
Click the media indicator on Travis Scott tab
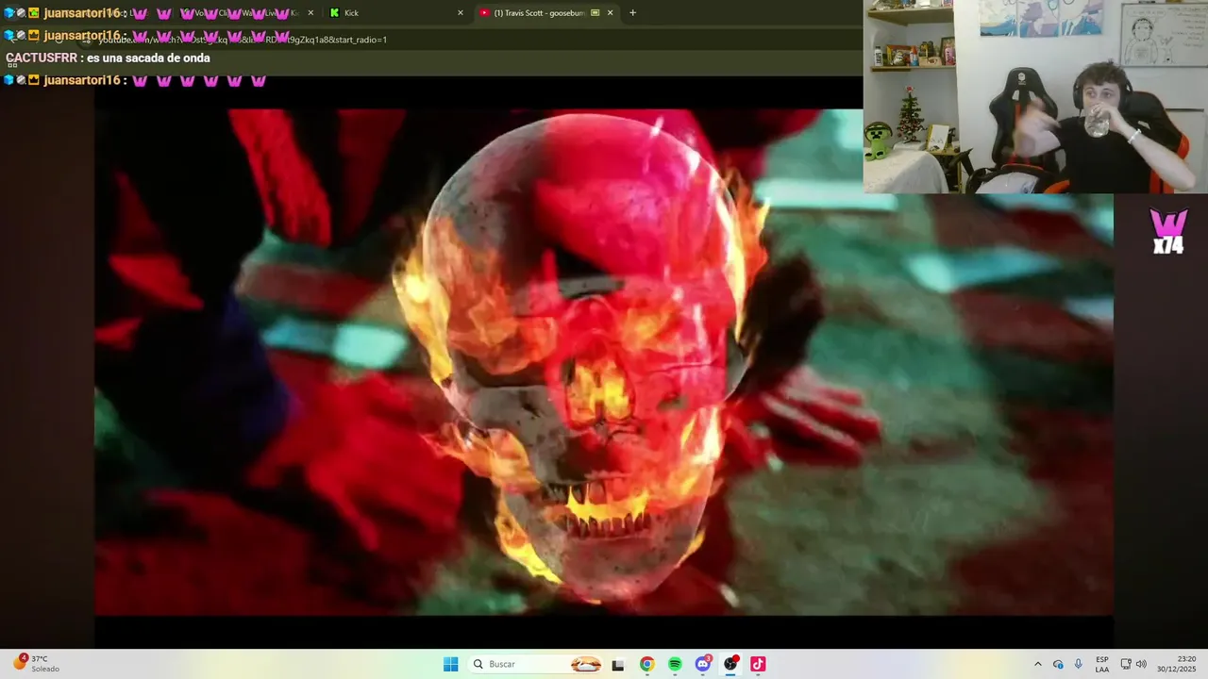point(595,12)
